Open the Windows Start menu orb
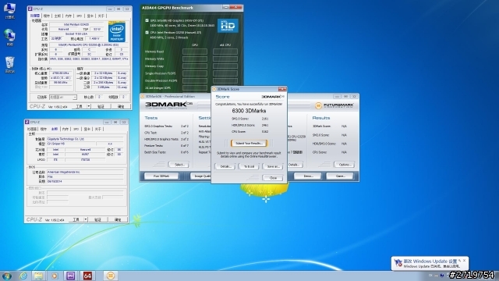499x281 pixels. 7,276
